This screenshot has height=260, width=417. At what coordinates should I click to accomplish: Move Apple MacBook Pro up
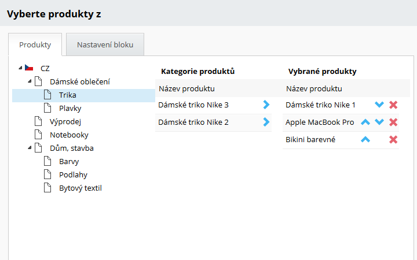pos(365,122)
